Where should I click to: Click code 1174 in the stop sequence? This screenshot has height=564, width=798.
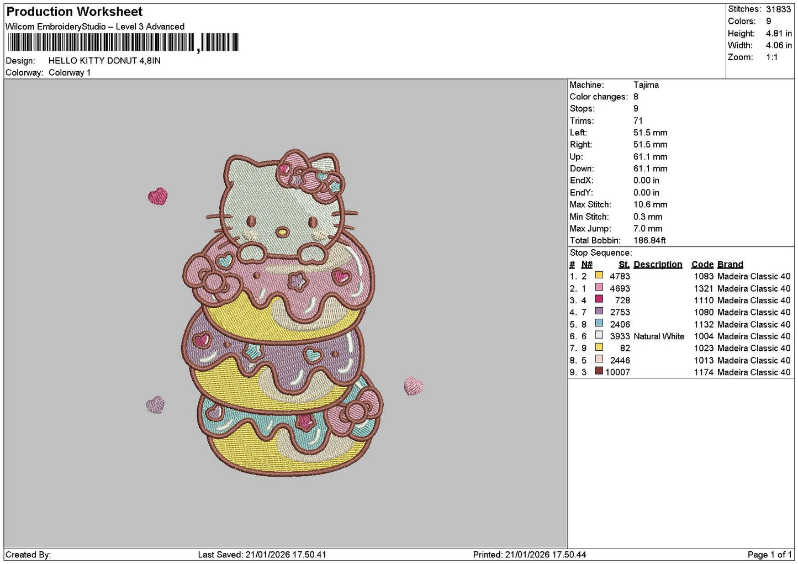point(704,372)
